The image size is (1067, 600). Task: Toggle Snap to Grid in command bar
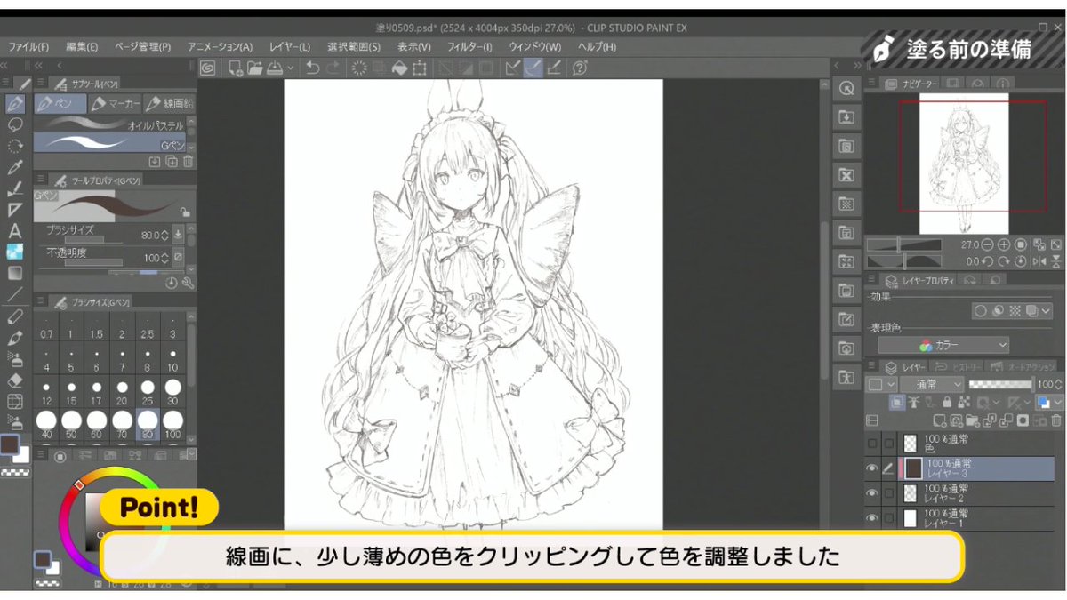tap(554, 68)
